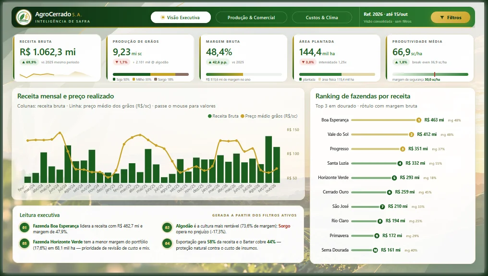The image size is (488, 276).
Task: Toggle the Receita Bruta legend item
Action: 223,116
